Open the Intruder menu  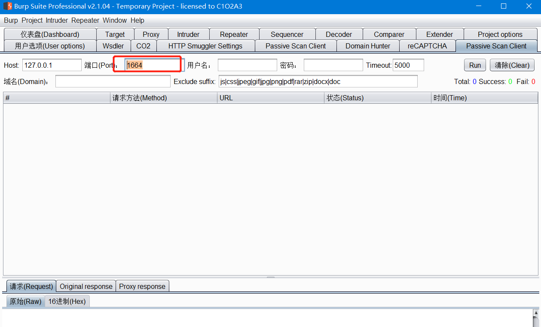coord(57,20)
